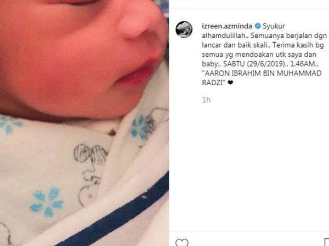Click the word alhamdulillah in caption
The image size is (329, 246).
pyautogui.click(x=224, y=36)
